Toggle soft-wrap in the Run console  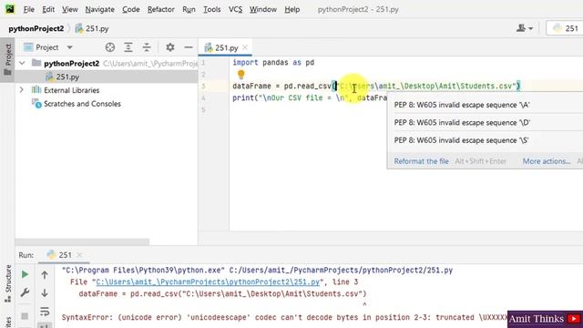[45, 312]
